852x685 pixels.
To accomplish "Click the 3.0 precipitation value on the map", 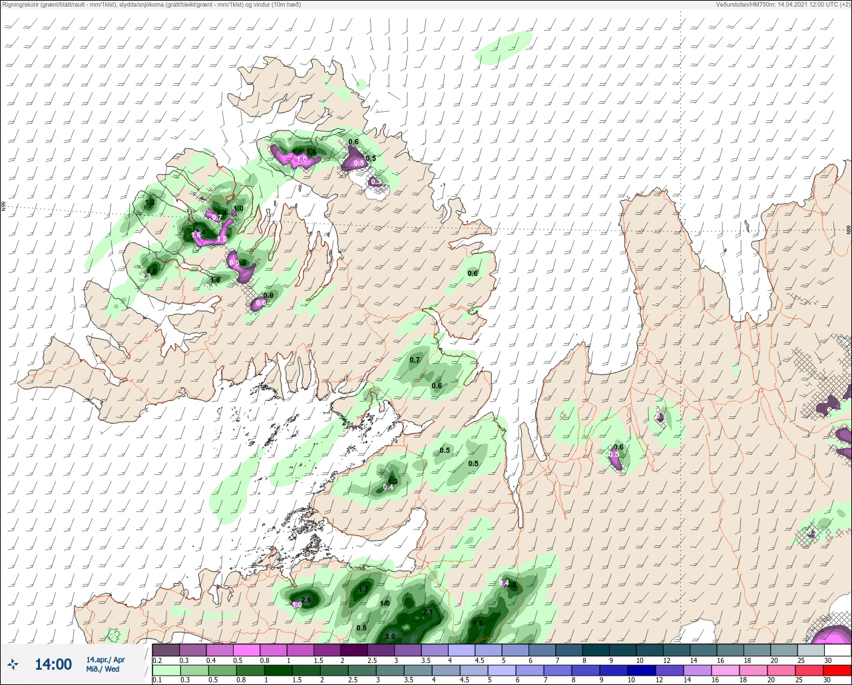I will click(x=390, y=636).
